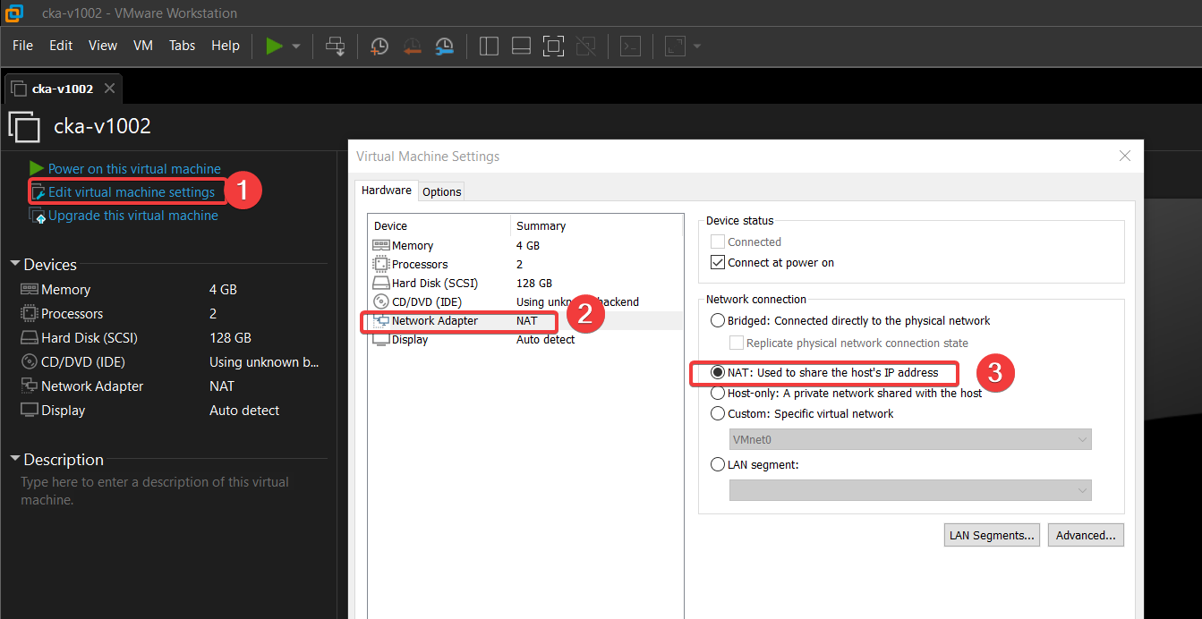Open the File menu
The height and width of the screenshot is (619, 1202).
22,46
